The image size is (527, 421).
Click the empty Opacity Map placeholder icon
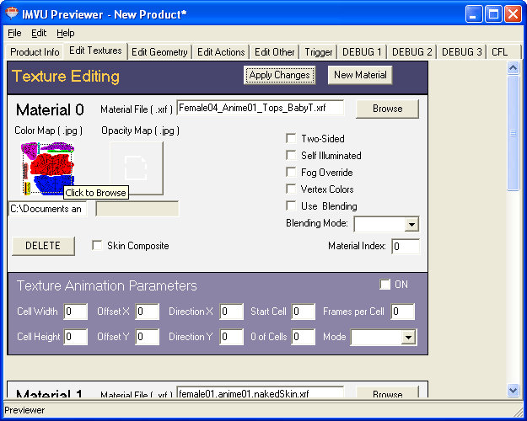point(137,168)
